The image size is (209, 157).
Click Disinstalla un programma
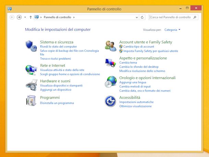click(57, 103)
